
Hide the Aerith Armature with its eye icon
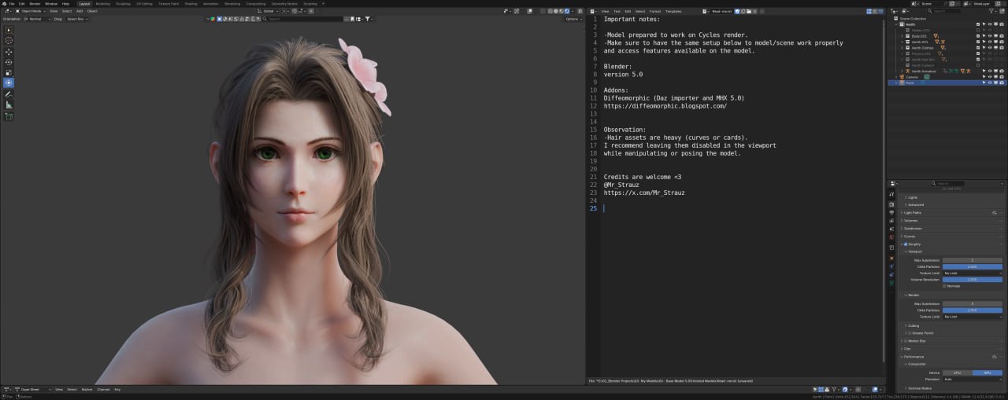[x=990, y=71]
